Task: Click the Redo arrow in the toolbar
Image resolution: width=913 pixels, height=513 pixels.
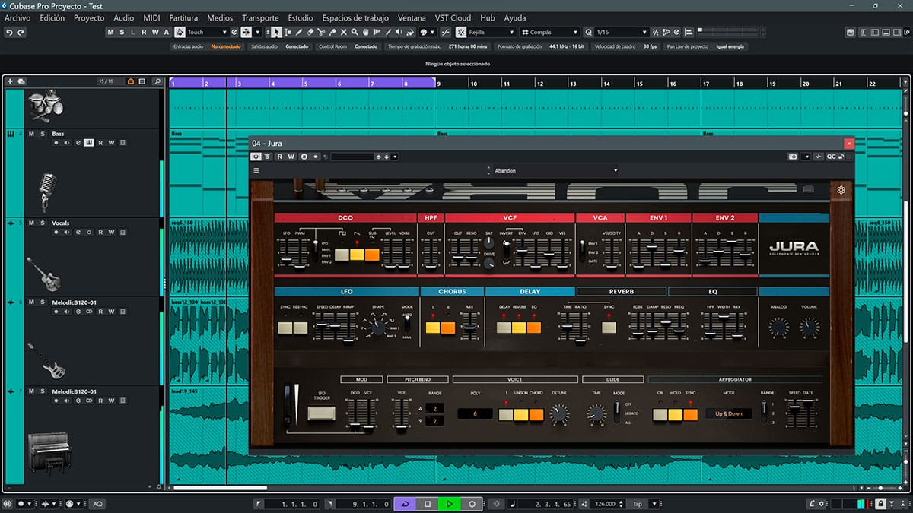Action: [x=21, y=32]
